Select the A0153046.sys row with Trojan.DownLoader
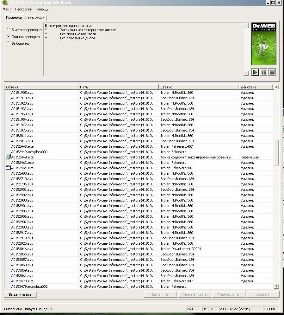This screenshot has height=315, width=284. tap(22, 249)
